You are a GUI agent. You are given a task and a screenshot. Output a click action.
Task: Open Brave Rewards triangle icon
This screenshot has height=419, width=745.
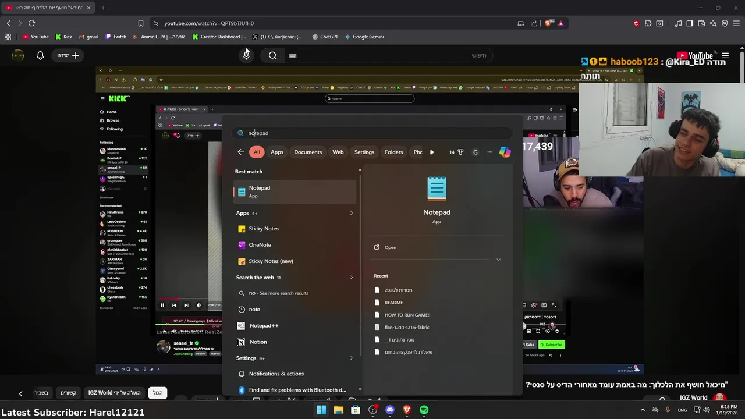tap(560, 23)
